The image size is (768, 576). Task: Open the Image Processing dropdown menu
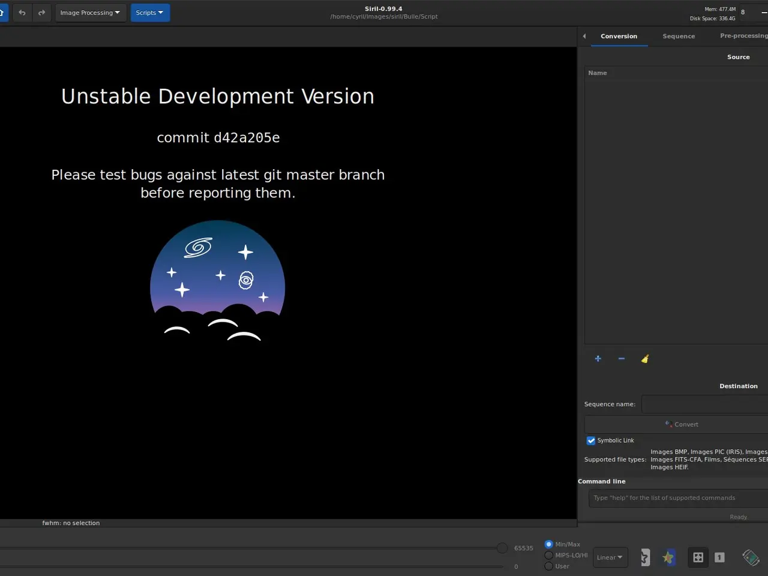(90, 13)
